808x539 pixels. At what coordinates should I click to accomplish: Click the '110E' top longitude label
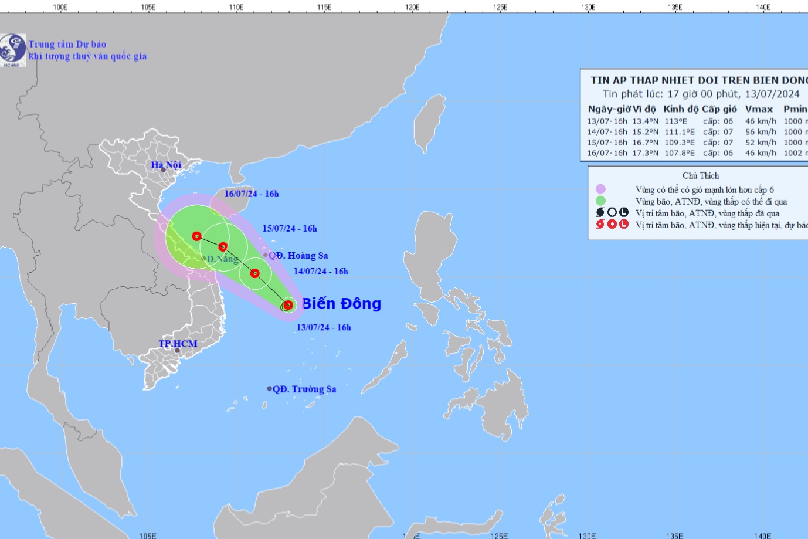[x=236, y=7]
